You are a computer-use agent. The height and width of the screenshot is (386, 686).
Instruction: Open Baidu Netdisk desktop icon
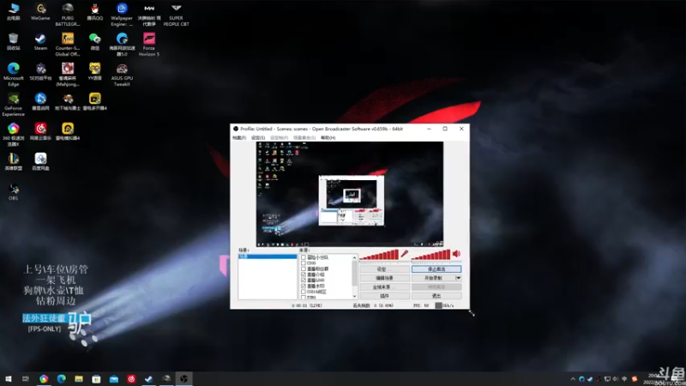tap(40, 161)
